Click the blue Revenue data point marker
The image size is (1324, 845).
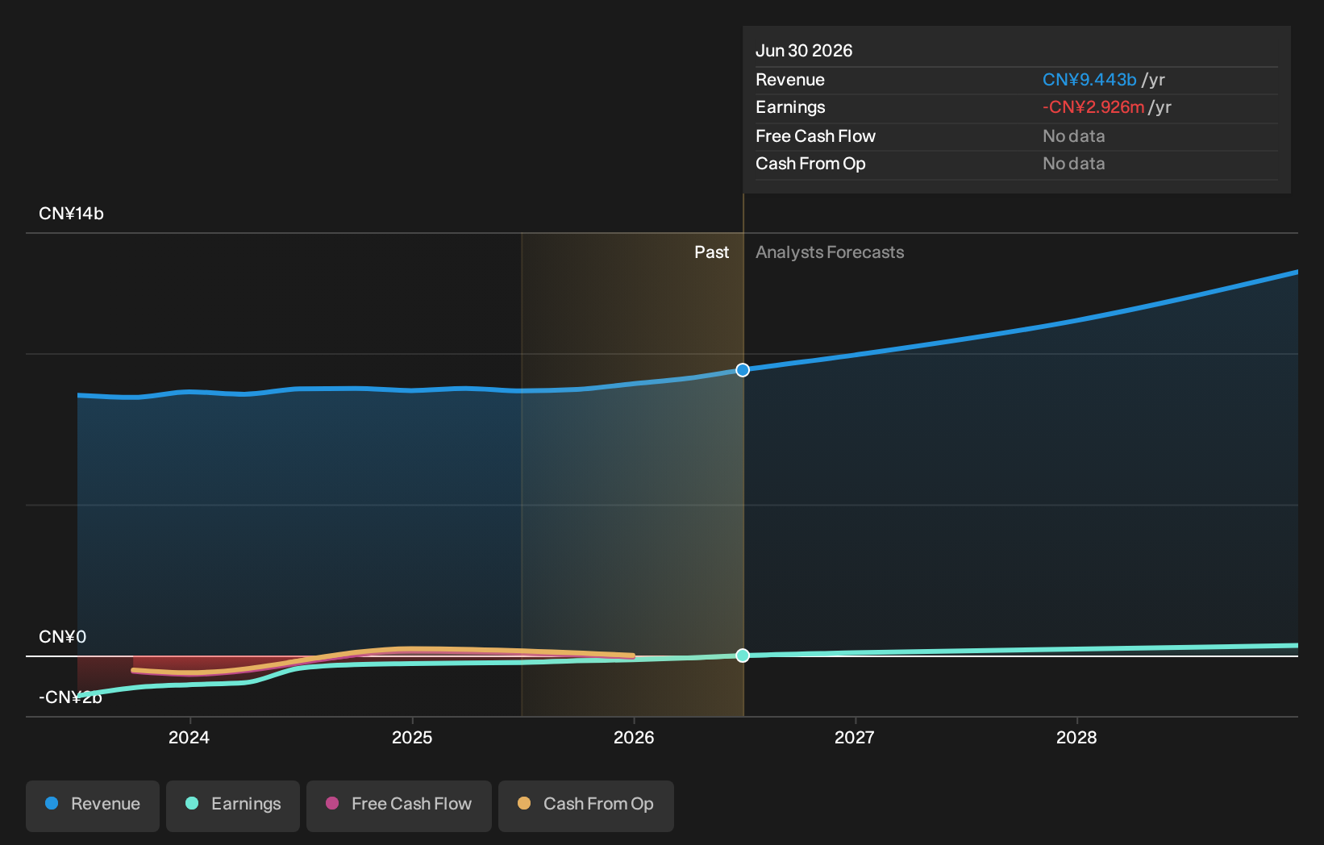(743, 370)
